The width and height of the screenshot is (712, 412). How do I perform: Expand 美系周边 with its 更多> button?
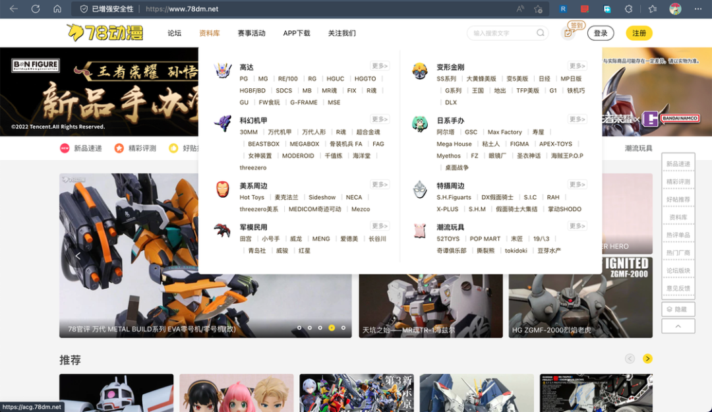380,185
